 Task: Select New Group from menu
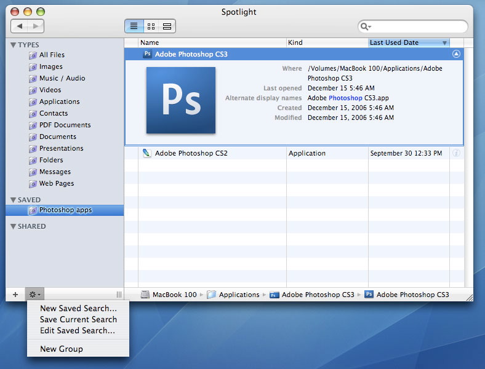tap(62, 349)
